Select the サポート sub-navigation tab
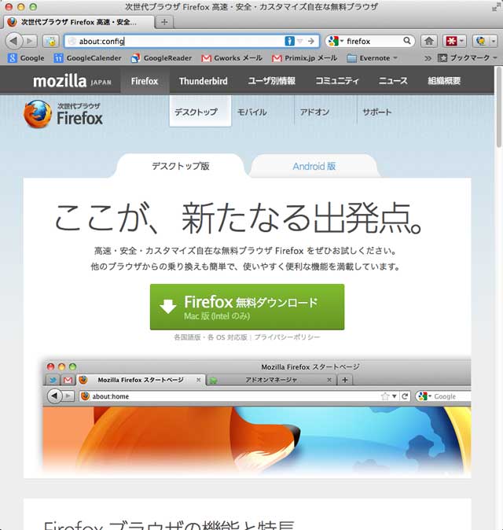This screenshot has height=530, width=503. [x=377, y=112]
